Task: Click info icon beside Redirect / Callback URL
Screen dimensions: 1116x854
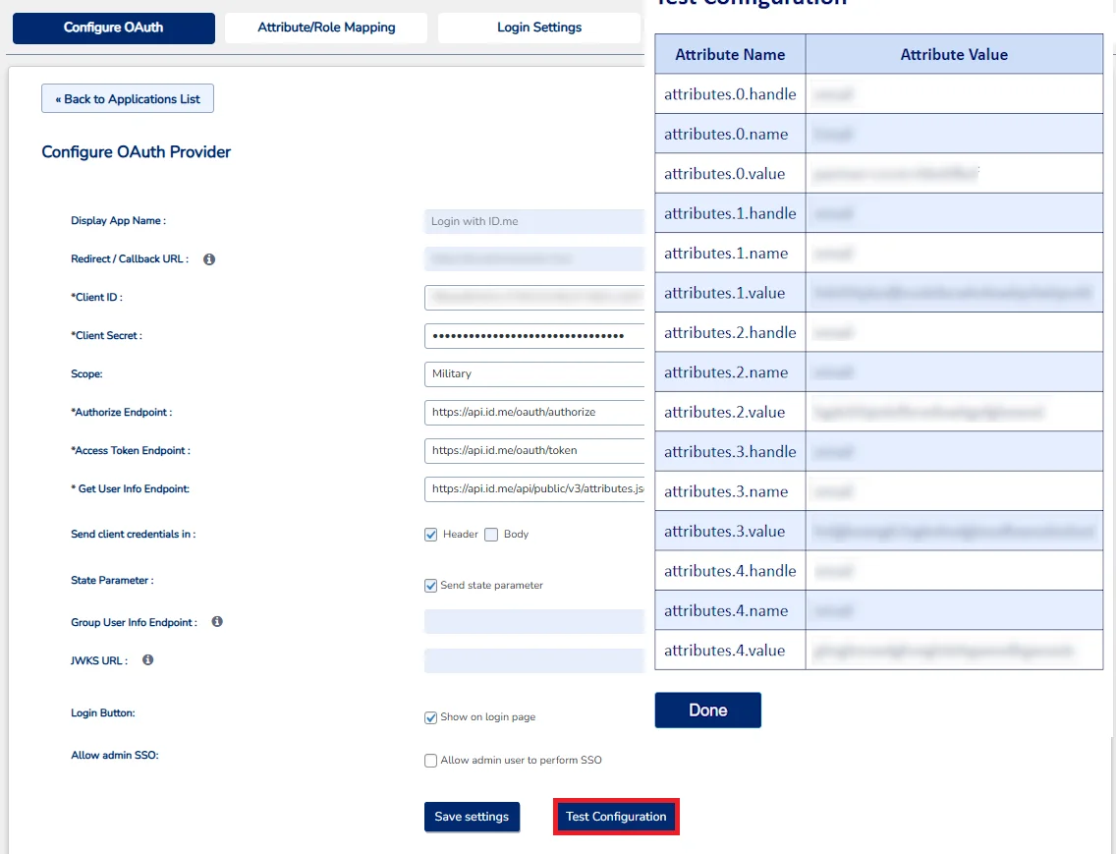Action: coord(209,259)
